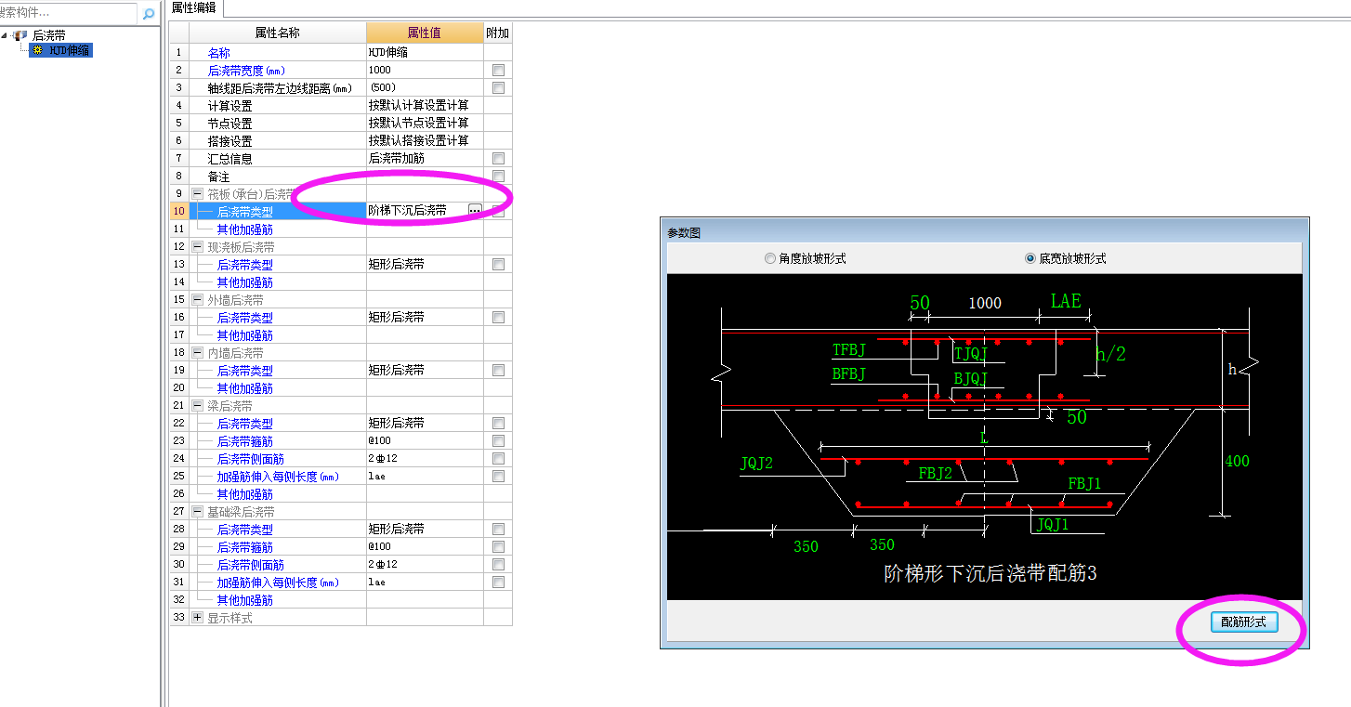The width and height of the screenshot is (1351, 707).
Task: Tick the 附加 checkbox for 汇总信息
Action: 499,158
